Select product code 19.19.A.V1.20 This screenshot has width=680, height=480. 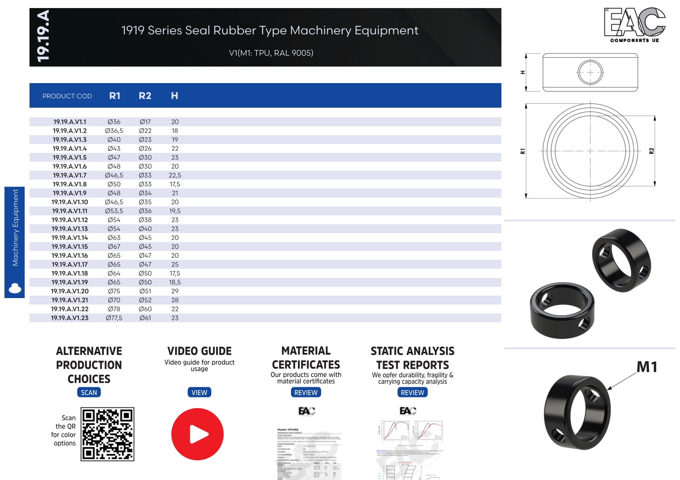click(x=69, y=291)
